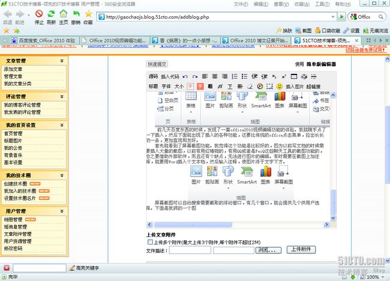Click the Favorites star (收藏) icon
This screenshot has width=390, height=281.
pyautogui.click(x=88, y=14)
